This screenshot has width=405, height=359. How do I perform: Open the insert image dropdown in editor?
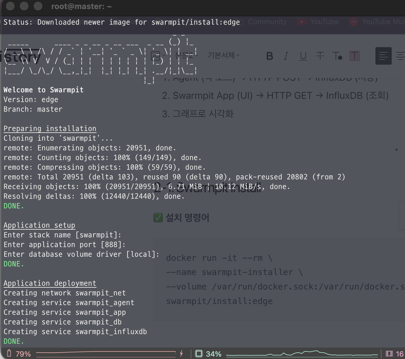point(158,56)
